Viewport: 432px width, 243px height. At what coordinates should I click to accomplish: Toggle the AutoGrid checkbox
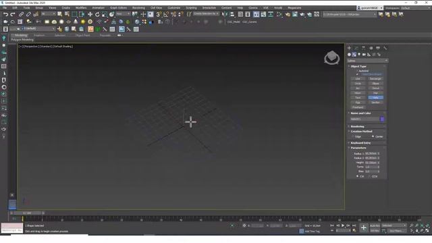(357, 71)
